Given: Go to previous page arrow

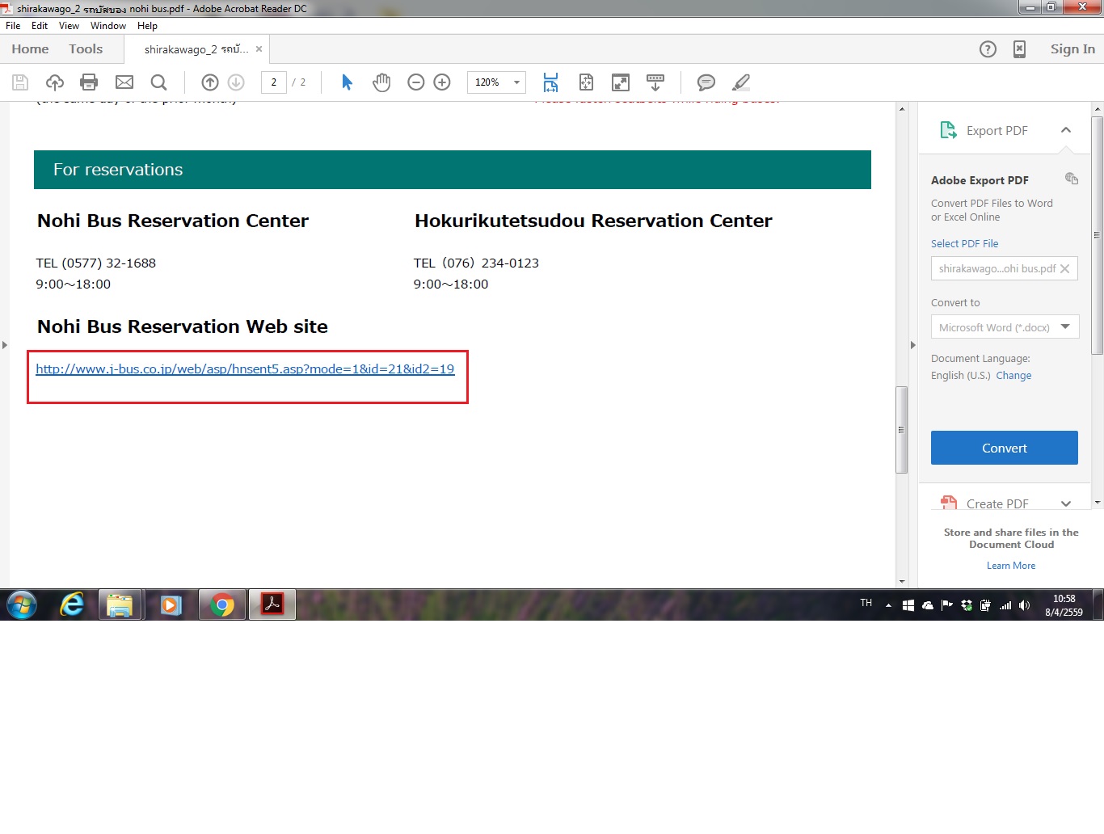Looking at the screenshot, I should [x=210, y=82].
